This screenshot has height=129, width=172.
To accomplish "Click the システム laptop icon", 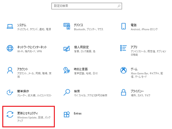I will [x=10, y=26].
